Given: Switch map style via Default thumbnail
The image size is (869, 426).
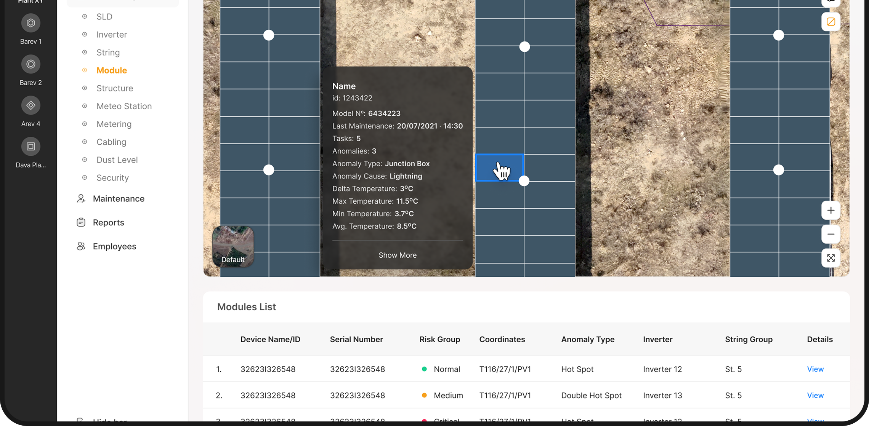Looking at the screenshot, I should point(233,246).
